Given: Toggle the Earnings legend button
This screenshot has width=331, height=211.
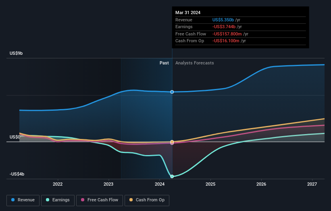Looking at the screenshot, I should [x=58, y=200].
